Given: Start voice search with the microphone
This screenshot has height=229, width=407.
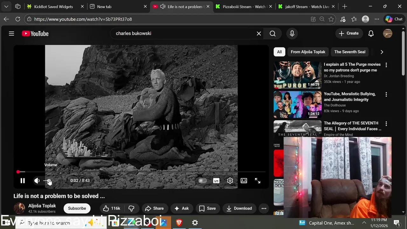Looking at the screenshot, I should tap(292, 33).
